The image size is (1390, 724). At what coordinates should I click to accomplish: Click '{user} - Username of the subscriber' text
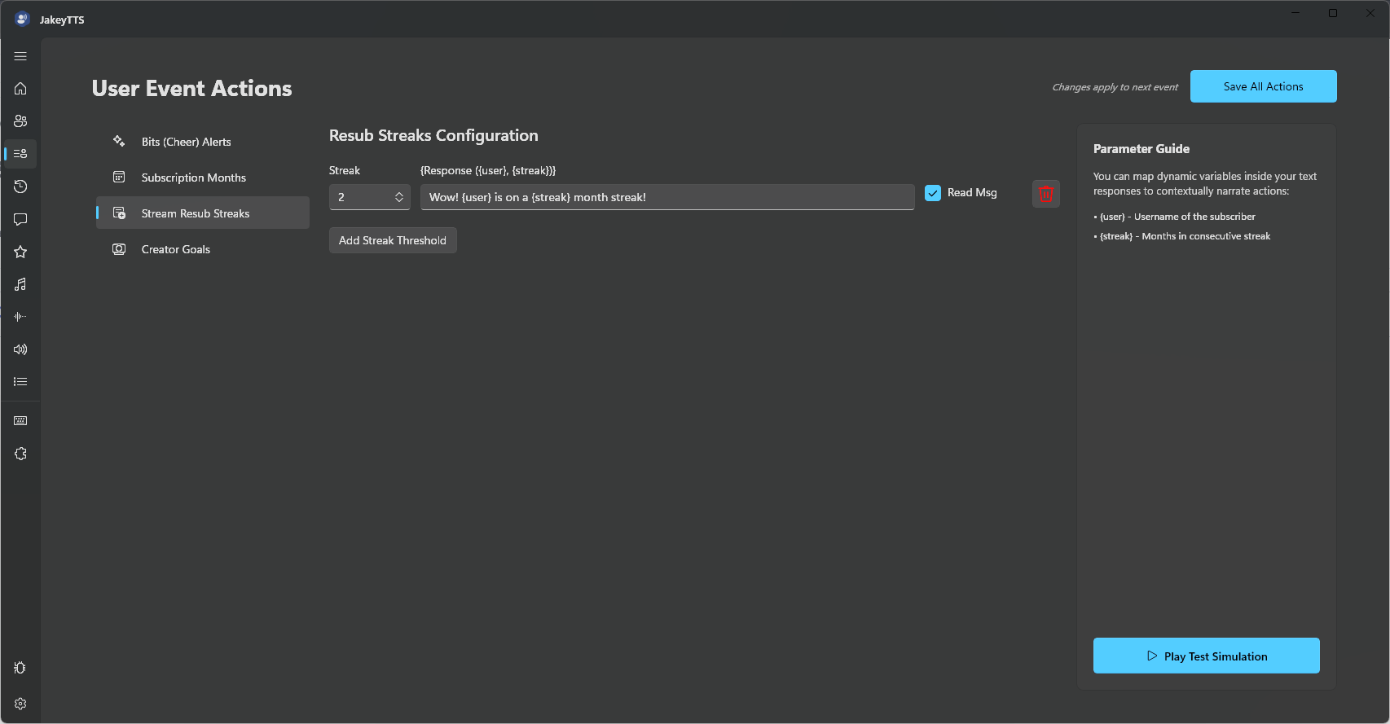tap(1177, 217)
